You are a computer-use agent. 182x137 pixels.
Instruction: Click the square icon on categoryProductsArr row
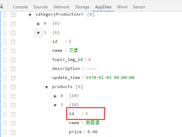[x=13, y=15]
